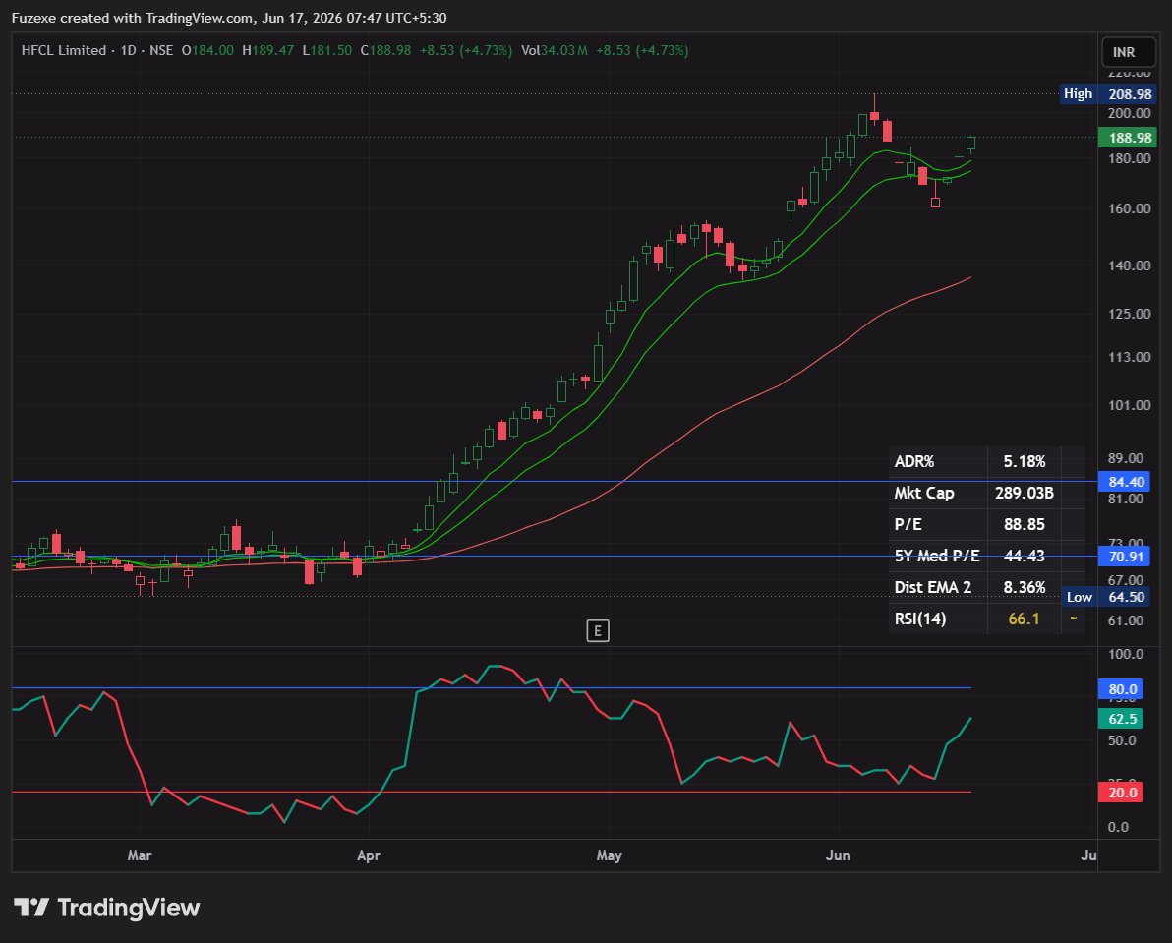Viewport: 1172px width, 943px height.
Task: Click the Apr label on time axis
Action: 369,855
